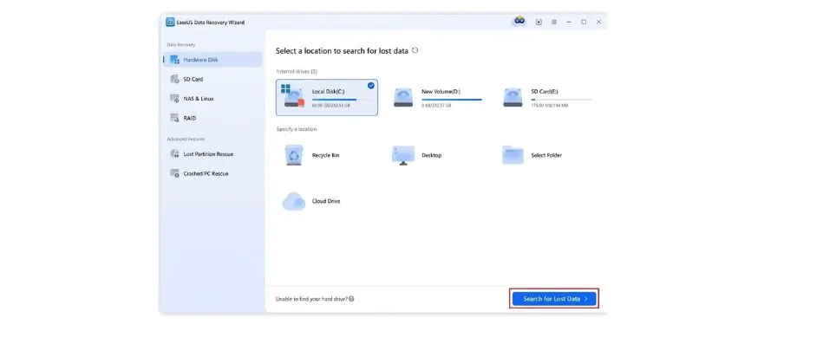This screenshot has width=830, height=344.
Task: Select the 'Local Disk(C:)' label
Action: pos(328,92)
